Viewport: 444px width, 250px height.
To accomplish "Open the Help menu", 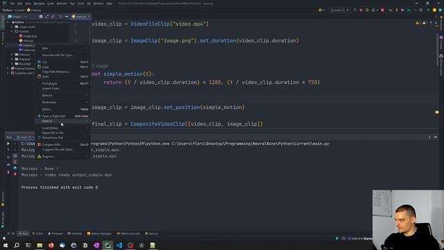I will pyautogui.click(x=110, y=3).
